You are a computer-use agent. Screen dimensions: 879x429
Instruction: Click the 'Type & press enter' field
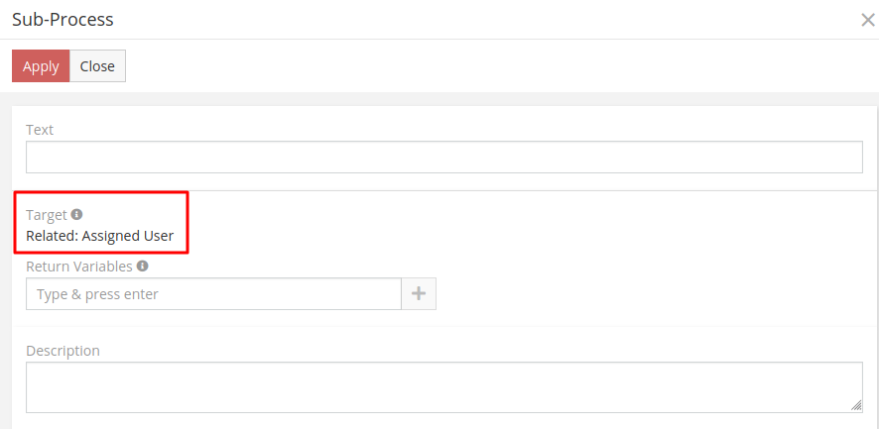click(213, 294)
